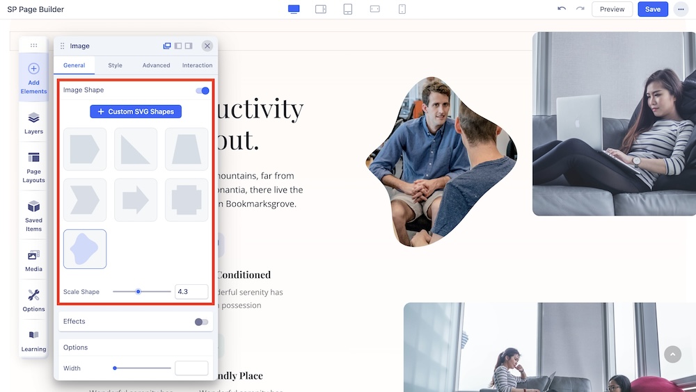Open the Learning book icon
The height and width of the screenshot is (392, 696).
coord(33,336)
